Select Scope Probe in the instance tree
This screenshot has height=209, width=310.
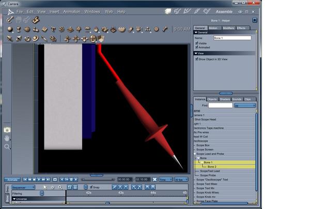click(x=208, y=175)
